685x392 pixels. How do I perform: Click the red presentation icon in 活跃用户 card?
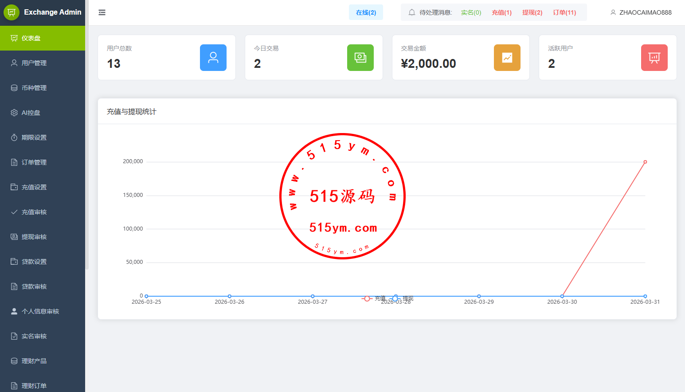pyautogui.click(x=654, y=58)
